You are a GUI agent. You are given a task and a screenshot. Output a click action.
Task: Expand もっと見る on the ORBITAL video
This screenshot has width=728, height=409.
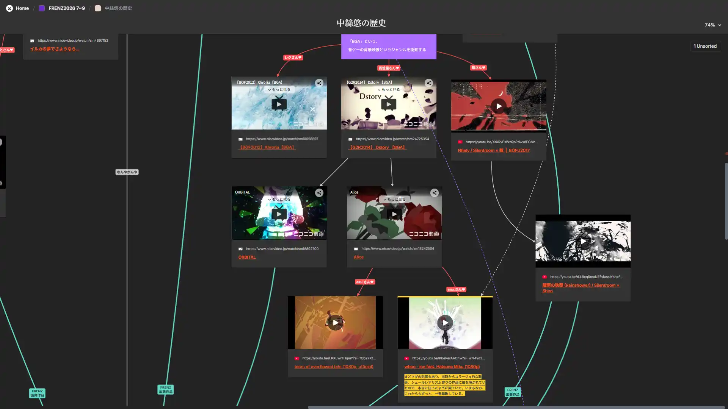(x=279, y=200)
